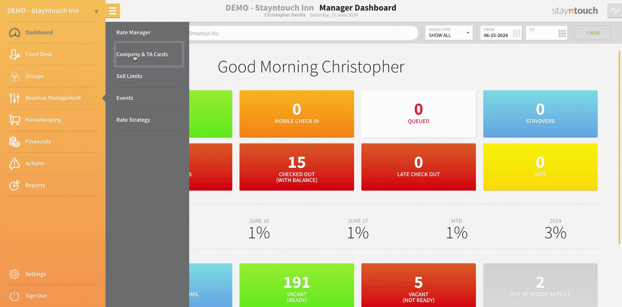
Task: Open Housekeeping label in sidebar
Action: pos(43,120)
